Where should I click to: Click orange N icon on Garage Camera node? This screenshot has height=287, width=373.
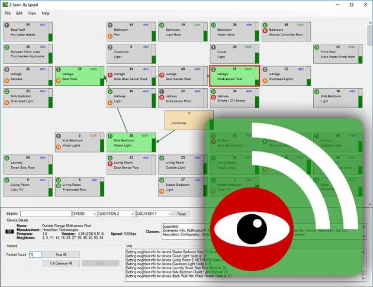click(x=7, y=80)
